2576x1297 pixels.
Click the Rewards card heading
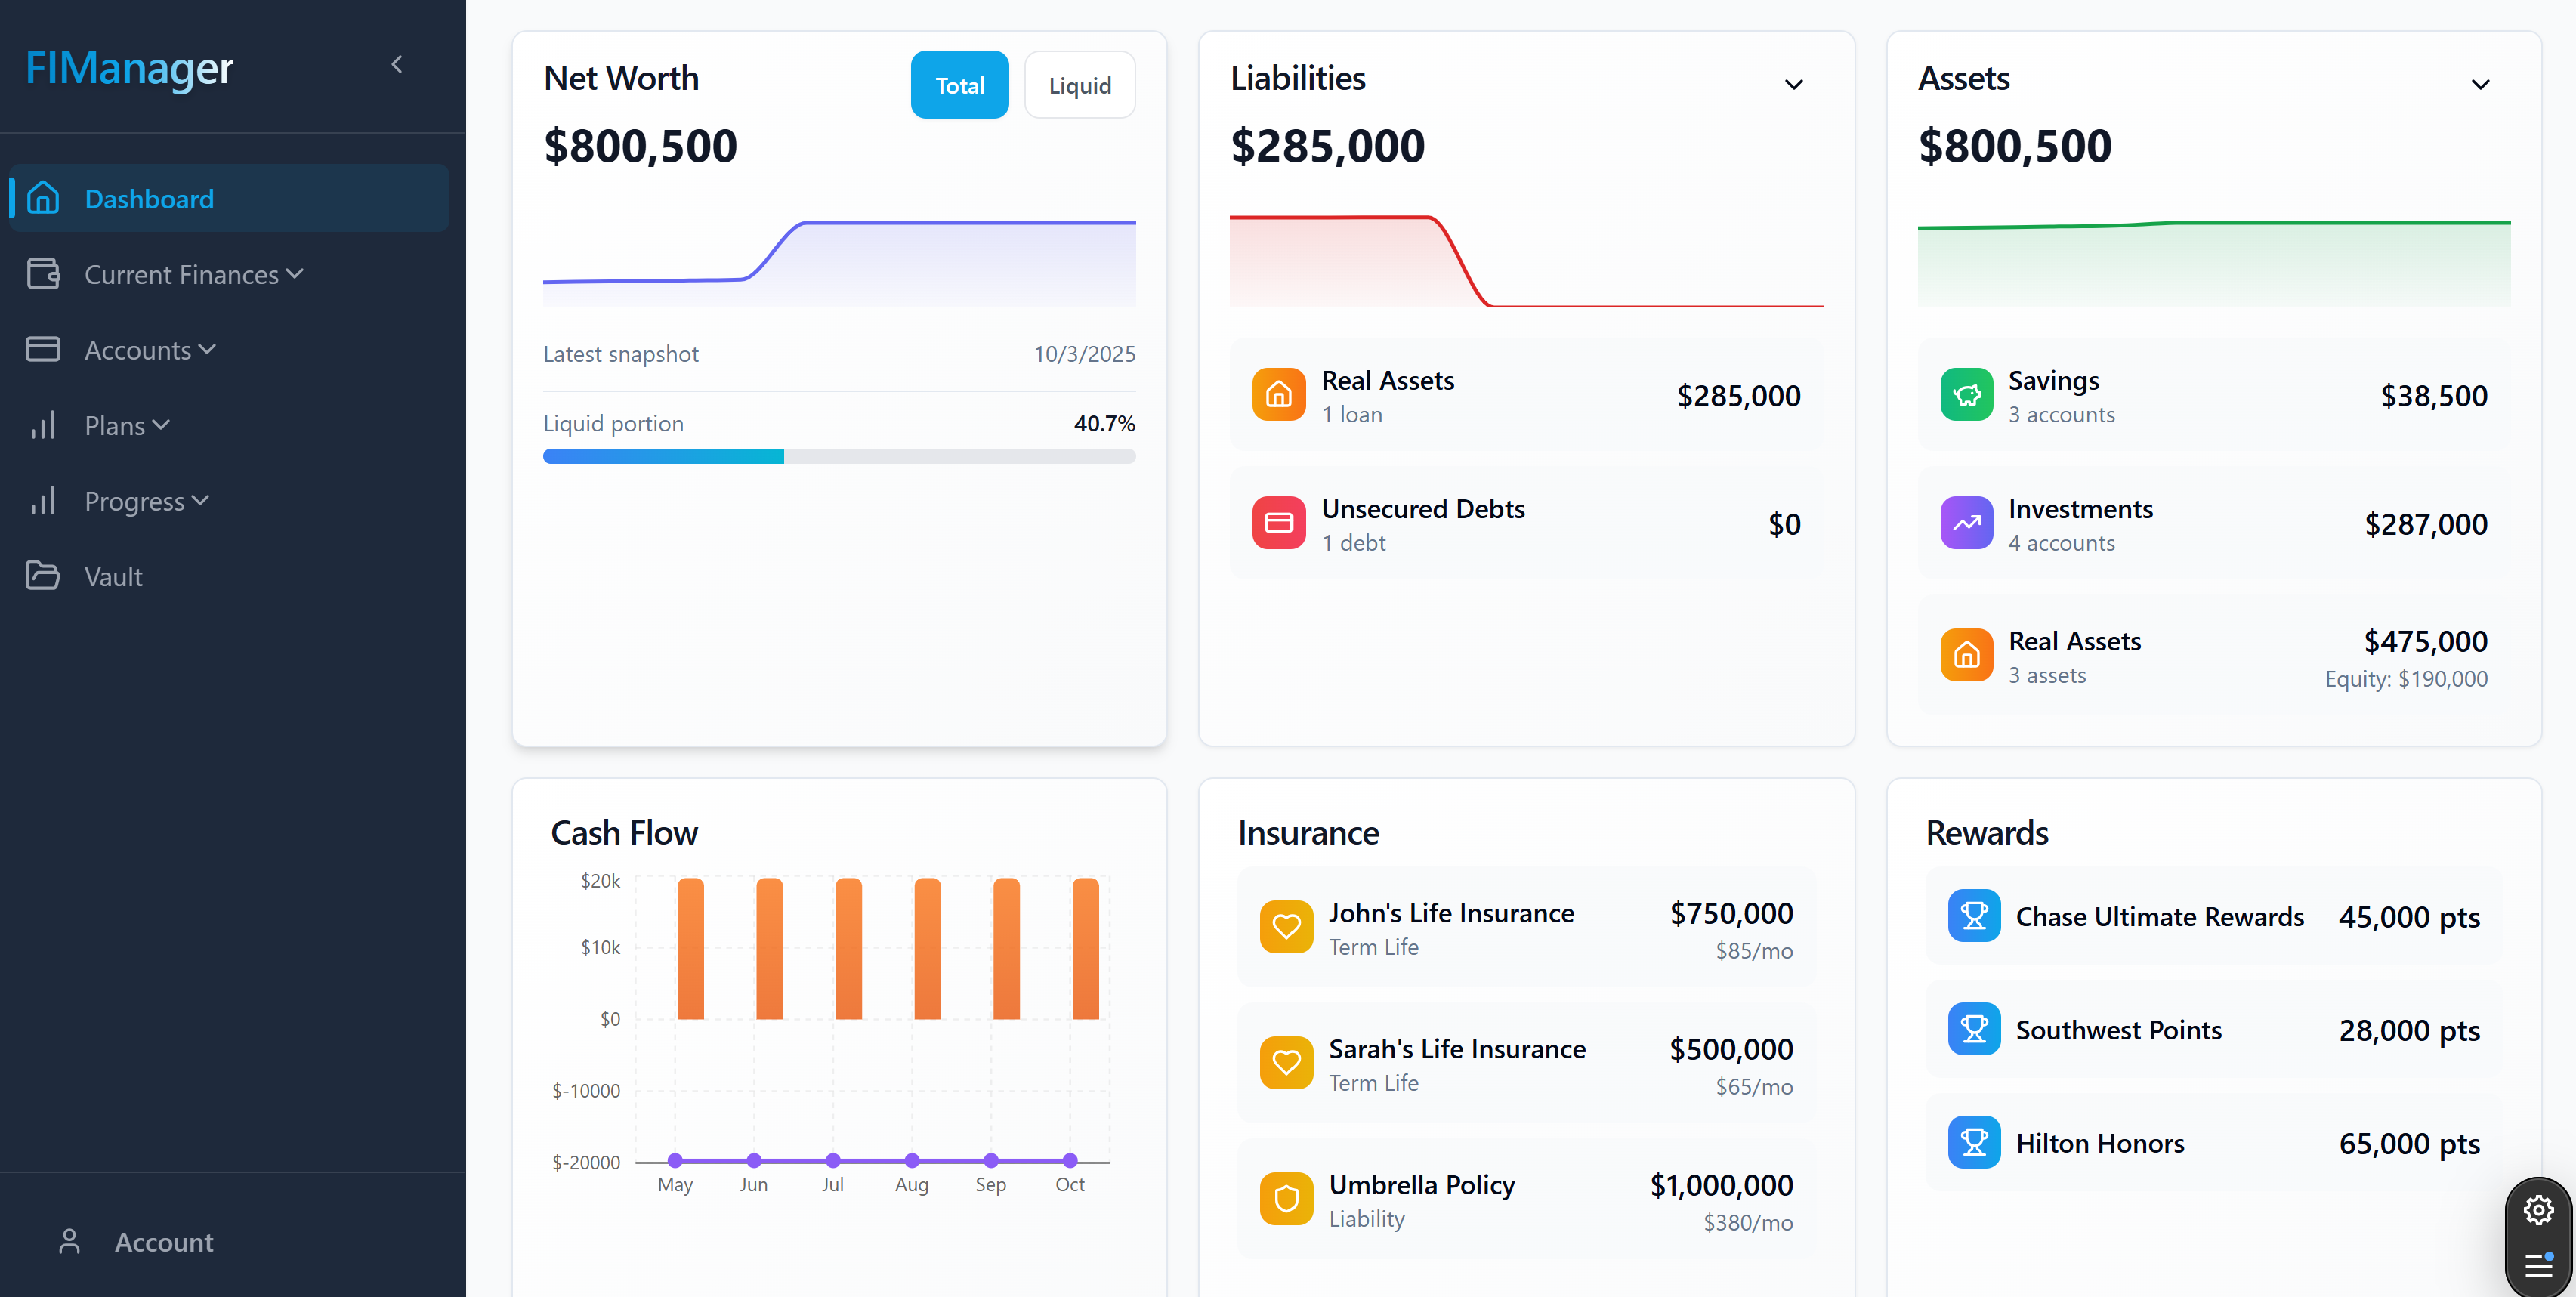click(x=1987, y=832)
